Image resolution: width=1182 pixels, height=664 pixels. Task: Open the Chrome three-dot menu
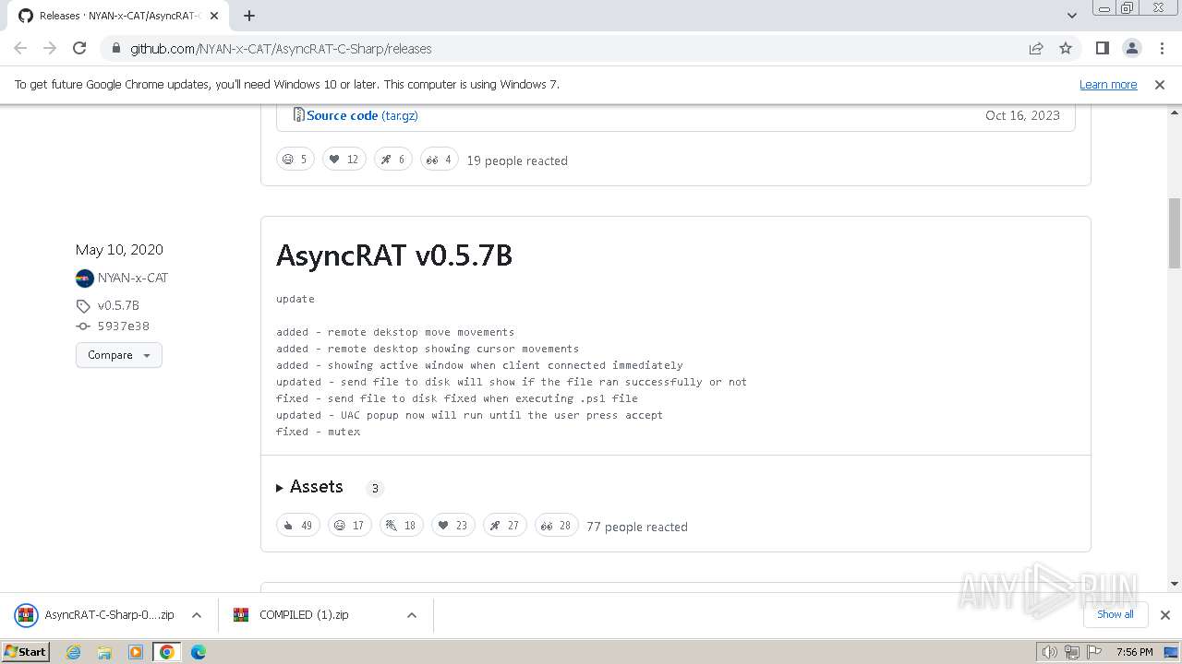tap(1161, 49)
